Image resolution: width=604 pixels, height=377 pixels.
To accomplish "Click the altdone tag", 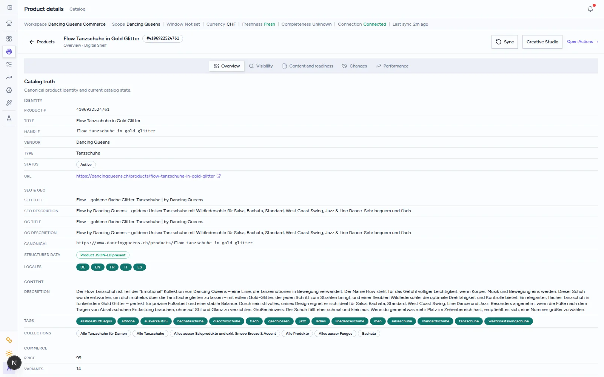I will coord(128,321).
